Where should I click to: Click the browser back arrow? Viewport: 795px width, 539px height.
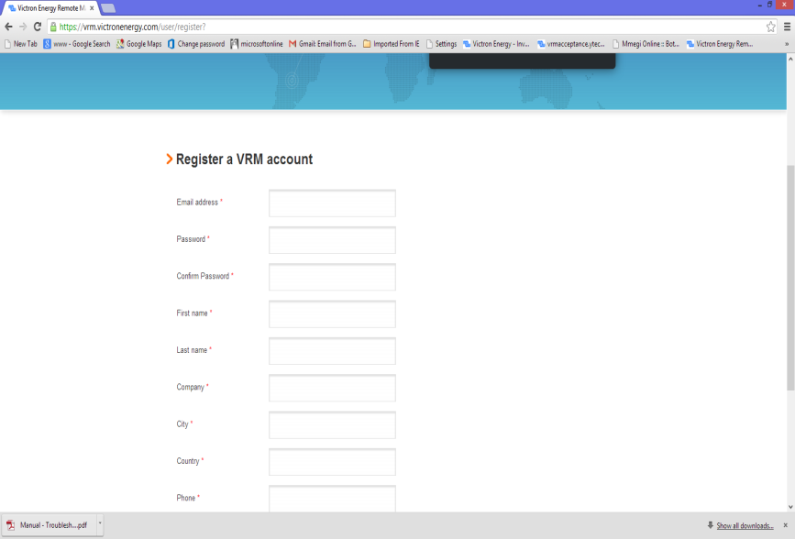coord(8,27)
